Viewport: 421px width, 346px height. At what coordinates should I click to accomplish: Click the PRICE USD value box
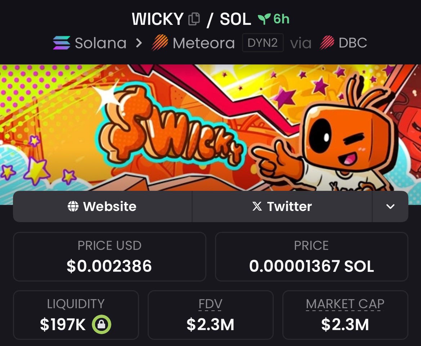pos(109,257)
